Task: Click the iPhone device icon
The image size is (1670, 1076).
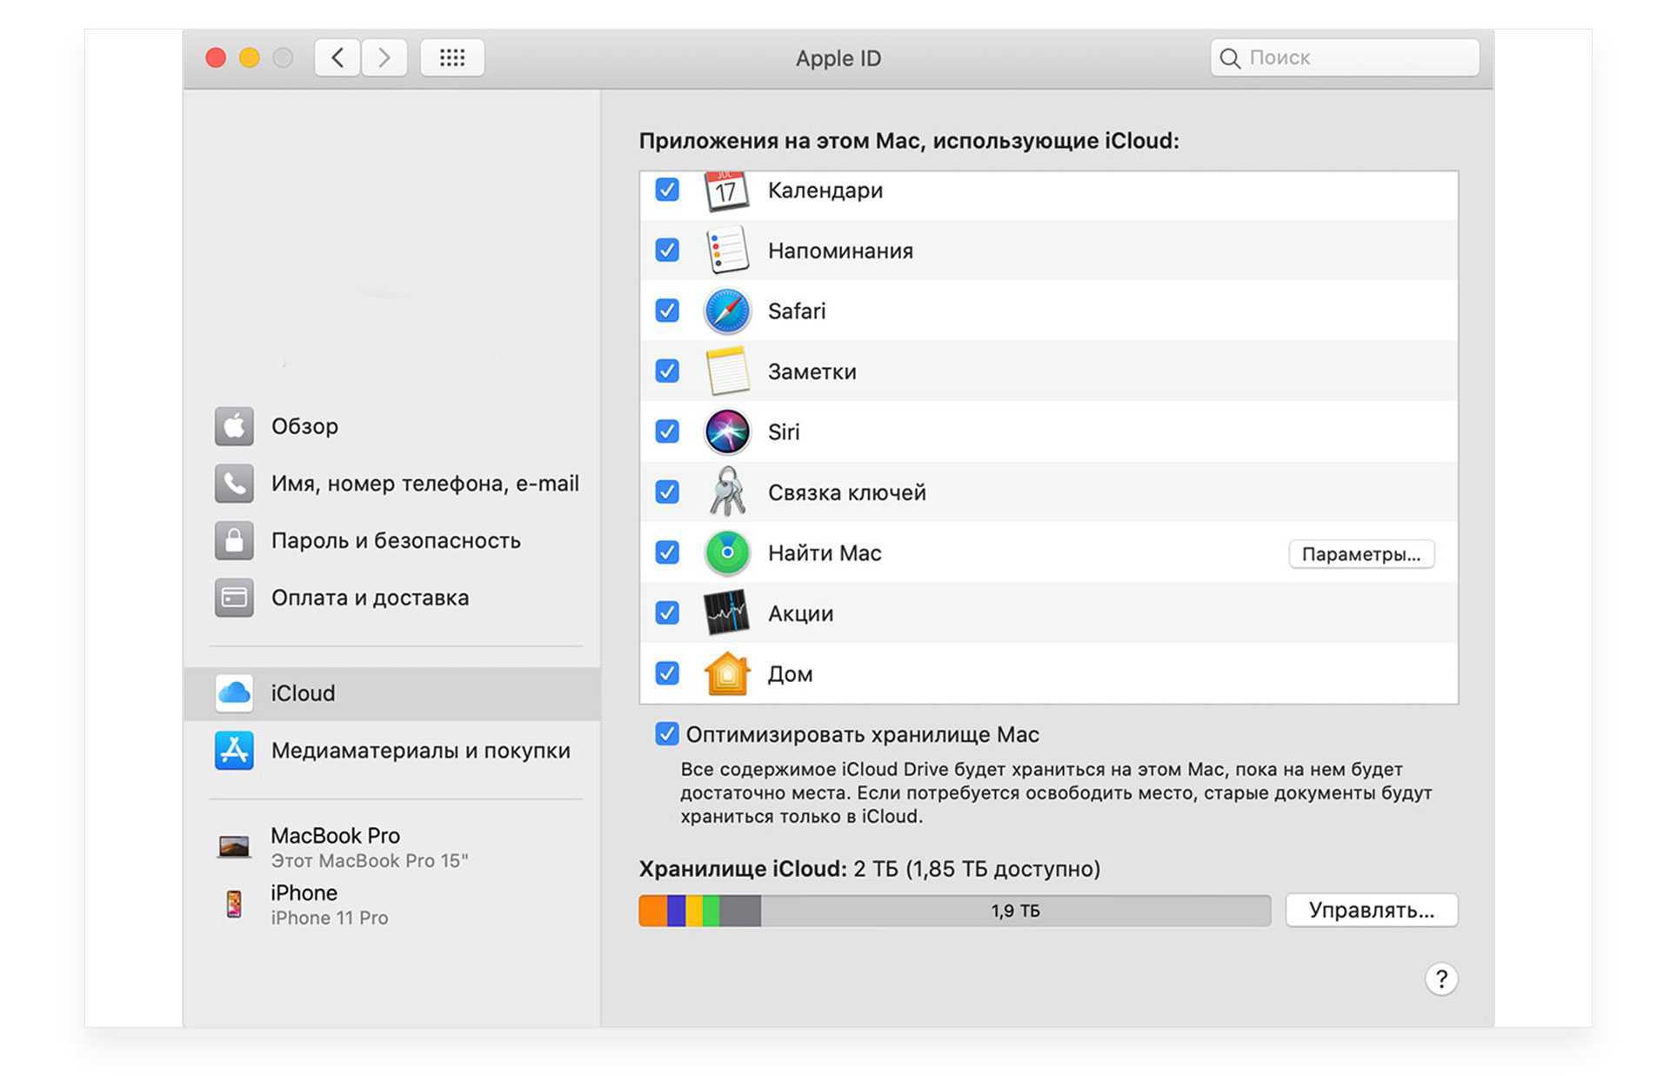Action: point(234,904)
